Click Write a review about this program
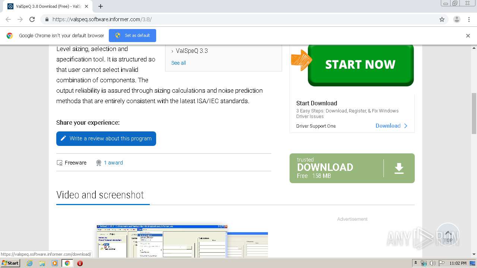 point(106,138)
